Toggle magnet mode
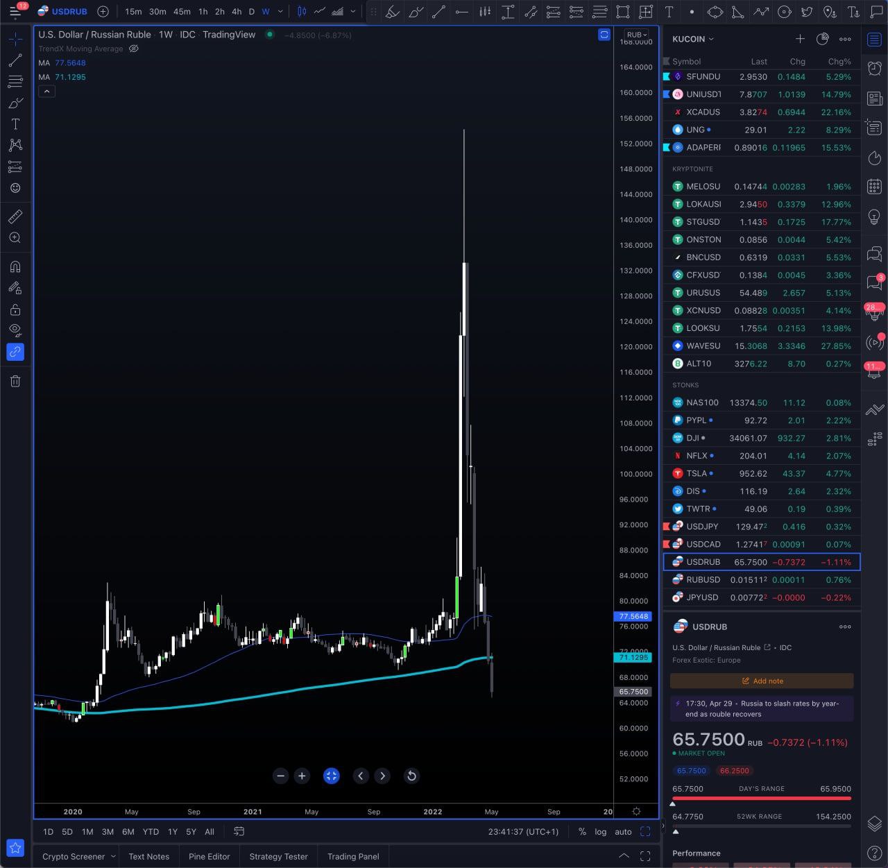The width and height of the screenshot is (888, 868). (15, 266)
